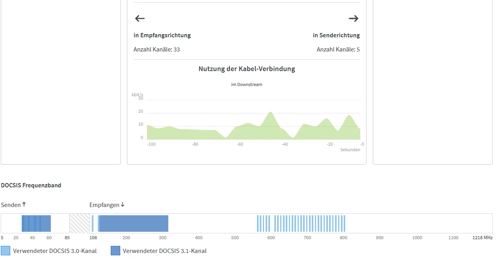This screenshot has height=262, width=497.
Task: Click the wide DOCSIS 3.1 downstream block
Action: (x=134, y=223)
